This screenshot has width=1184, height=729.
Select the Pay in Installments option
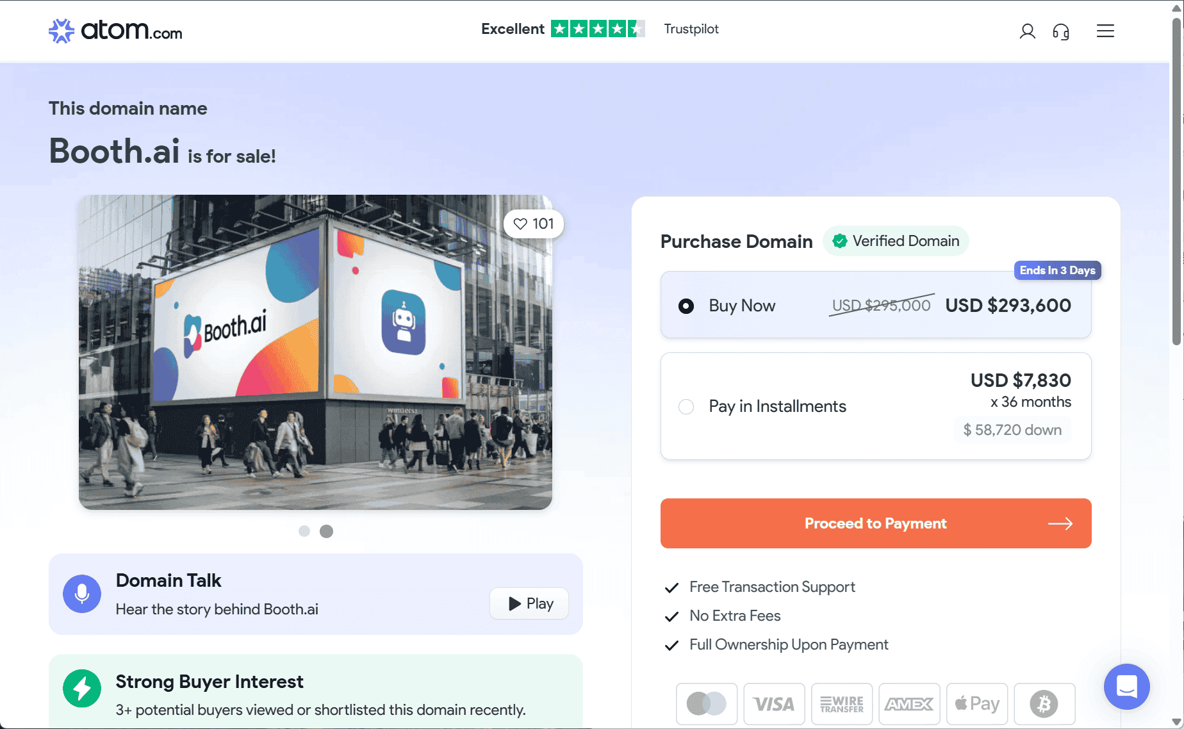(x=686, y=407)
